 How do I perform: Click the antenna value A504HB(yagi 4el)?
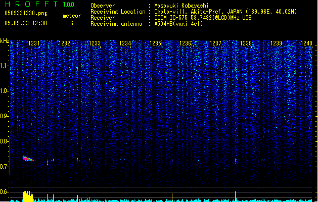tap(178, 24)
